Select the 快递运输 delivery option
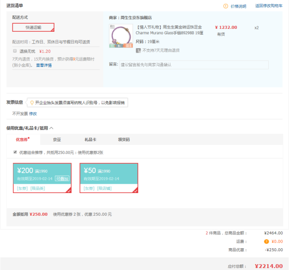Image resolution: width=289 pixels, height=270 pixels. point(33,27)
